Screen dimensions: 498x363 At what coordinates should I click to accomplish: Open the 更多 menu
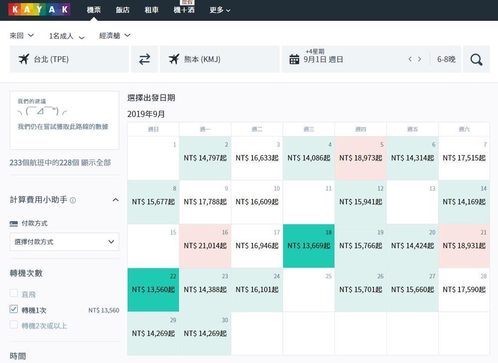(x=220, y=10)
